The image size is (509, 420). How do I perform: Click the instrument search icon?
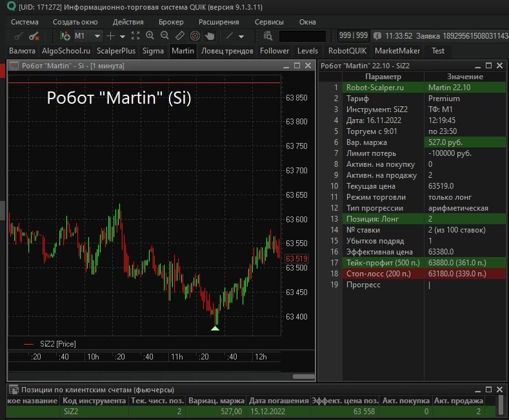[268, 36]
